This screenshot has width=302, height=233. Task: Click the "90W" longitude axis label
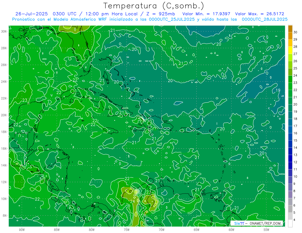(22, 230)
